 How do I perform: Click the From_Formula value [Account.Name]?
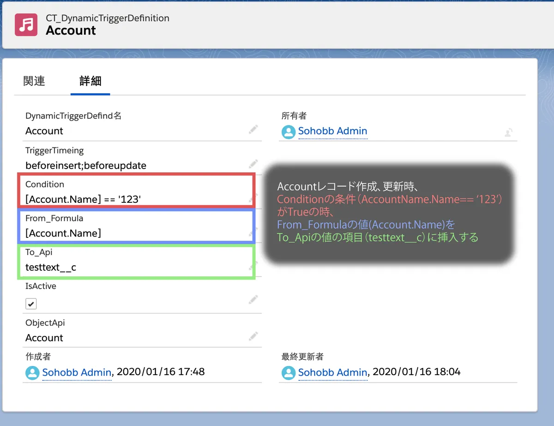click(x=63, y=233)
